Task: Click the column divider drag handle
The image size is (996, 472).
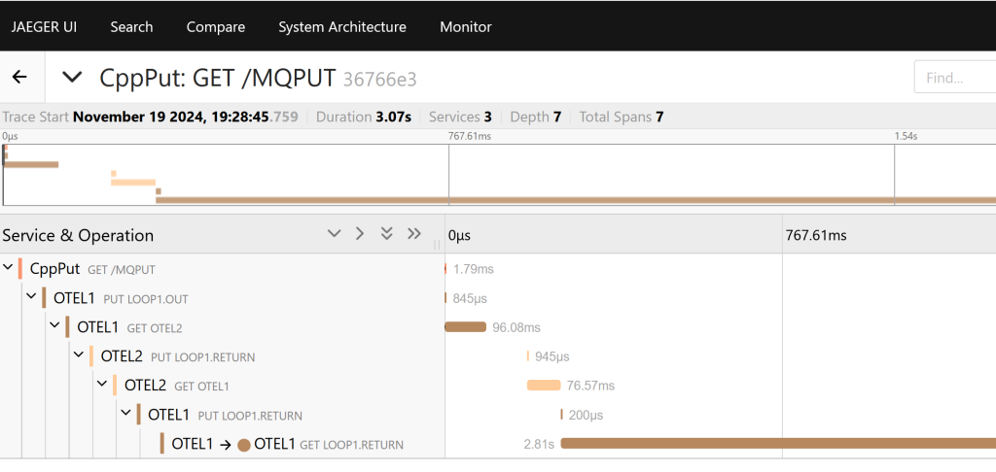Action: pyautogui.click(x=437, y=245)
